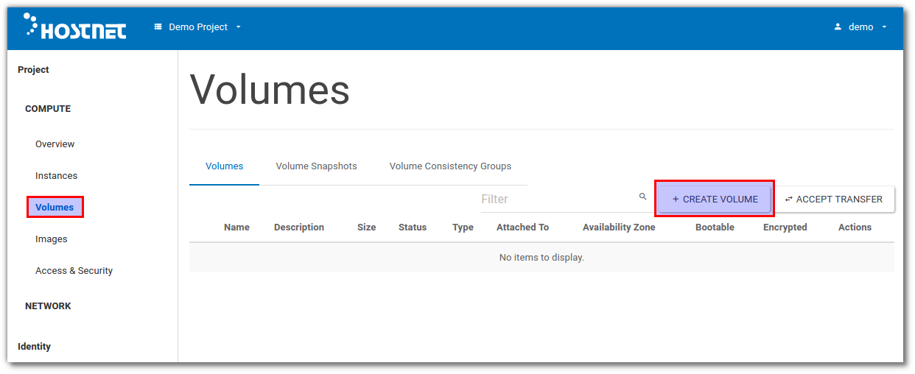915x374 pixels.
Task: Click the search magnifier icon
Action: click(642, 197)
